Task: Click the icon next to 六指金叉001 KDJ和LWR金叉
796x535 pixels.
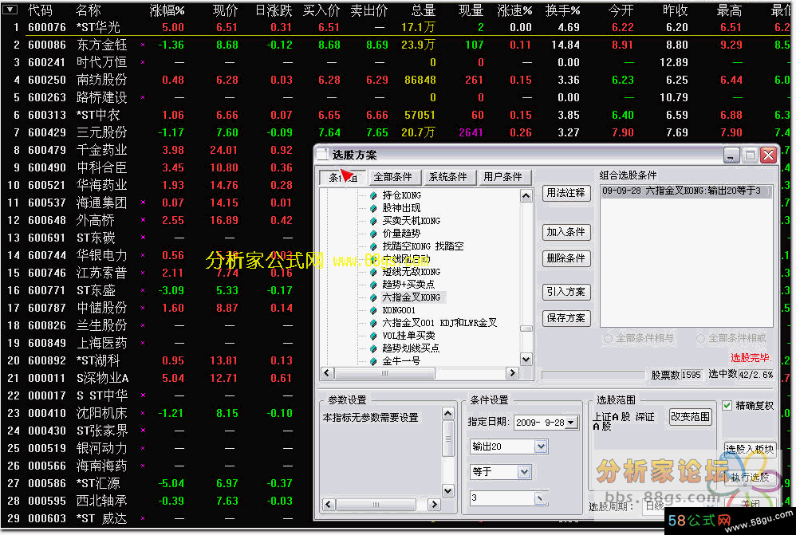Action: 373,323
